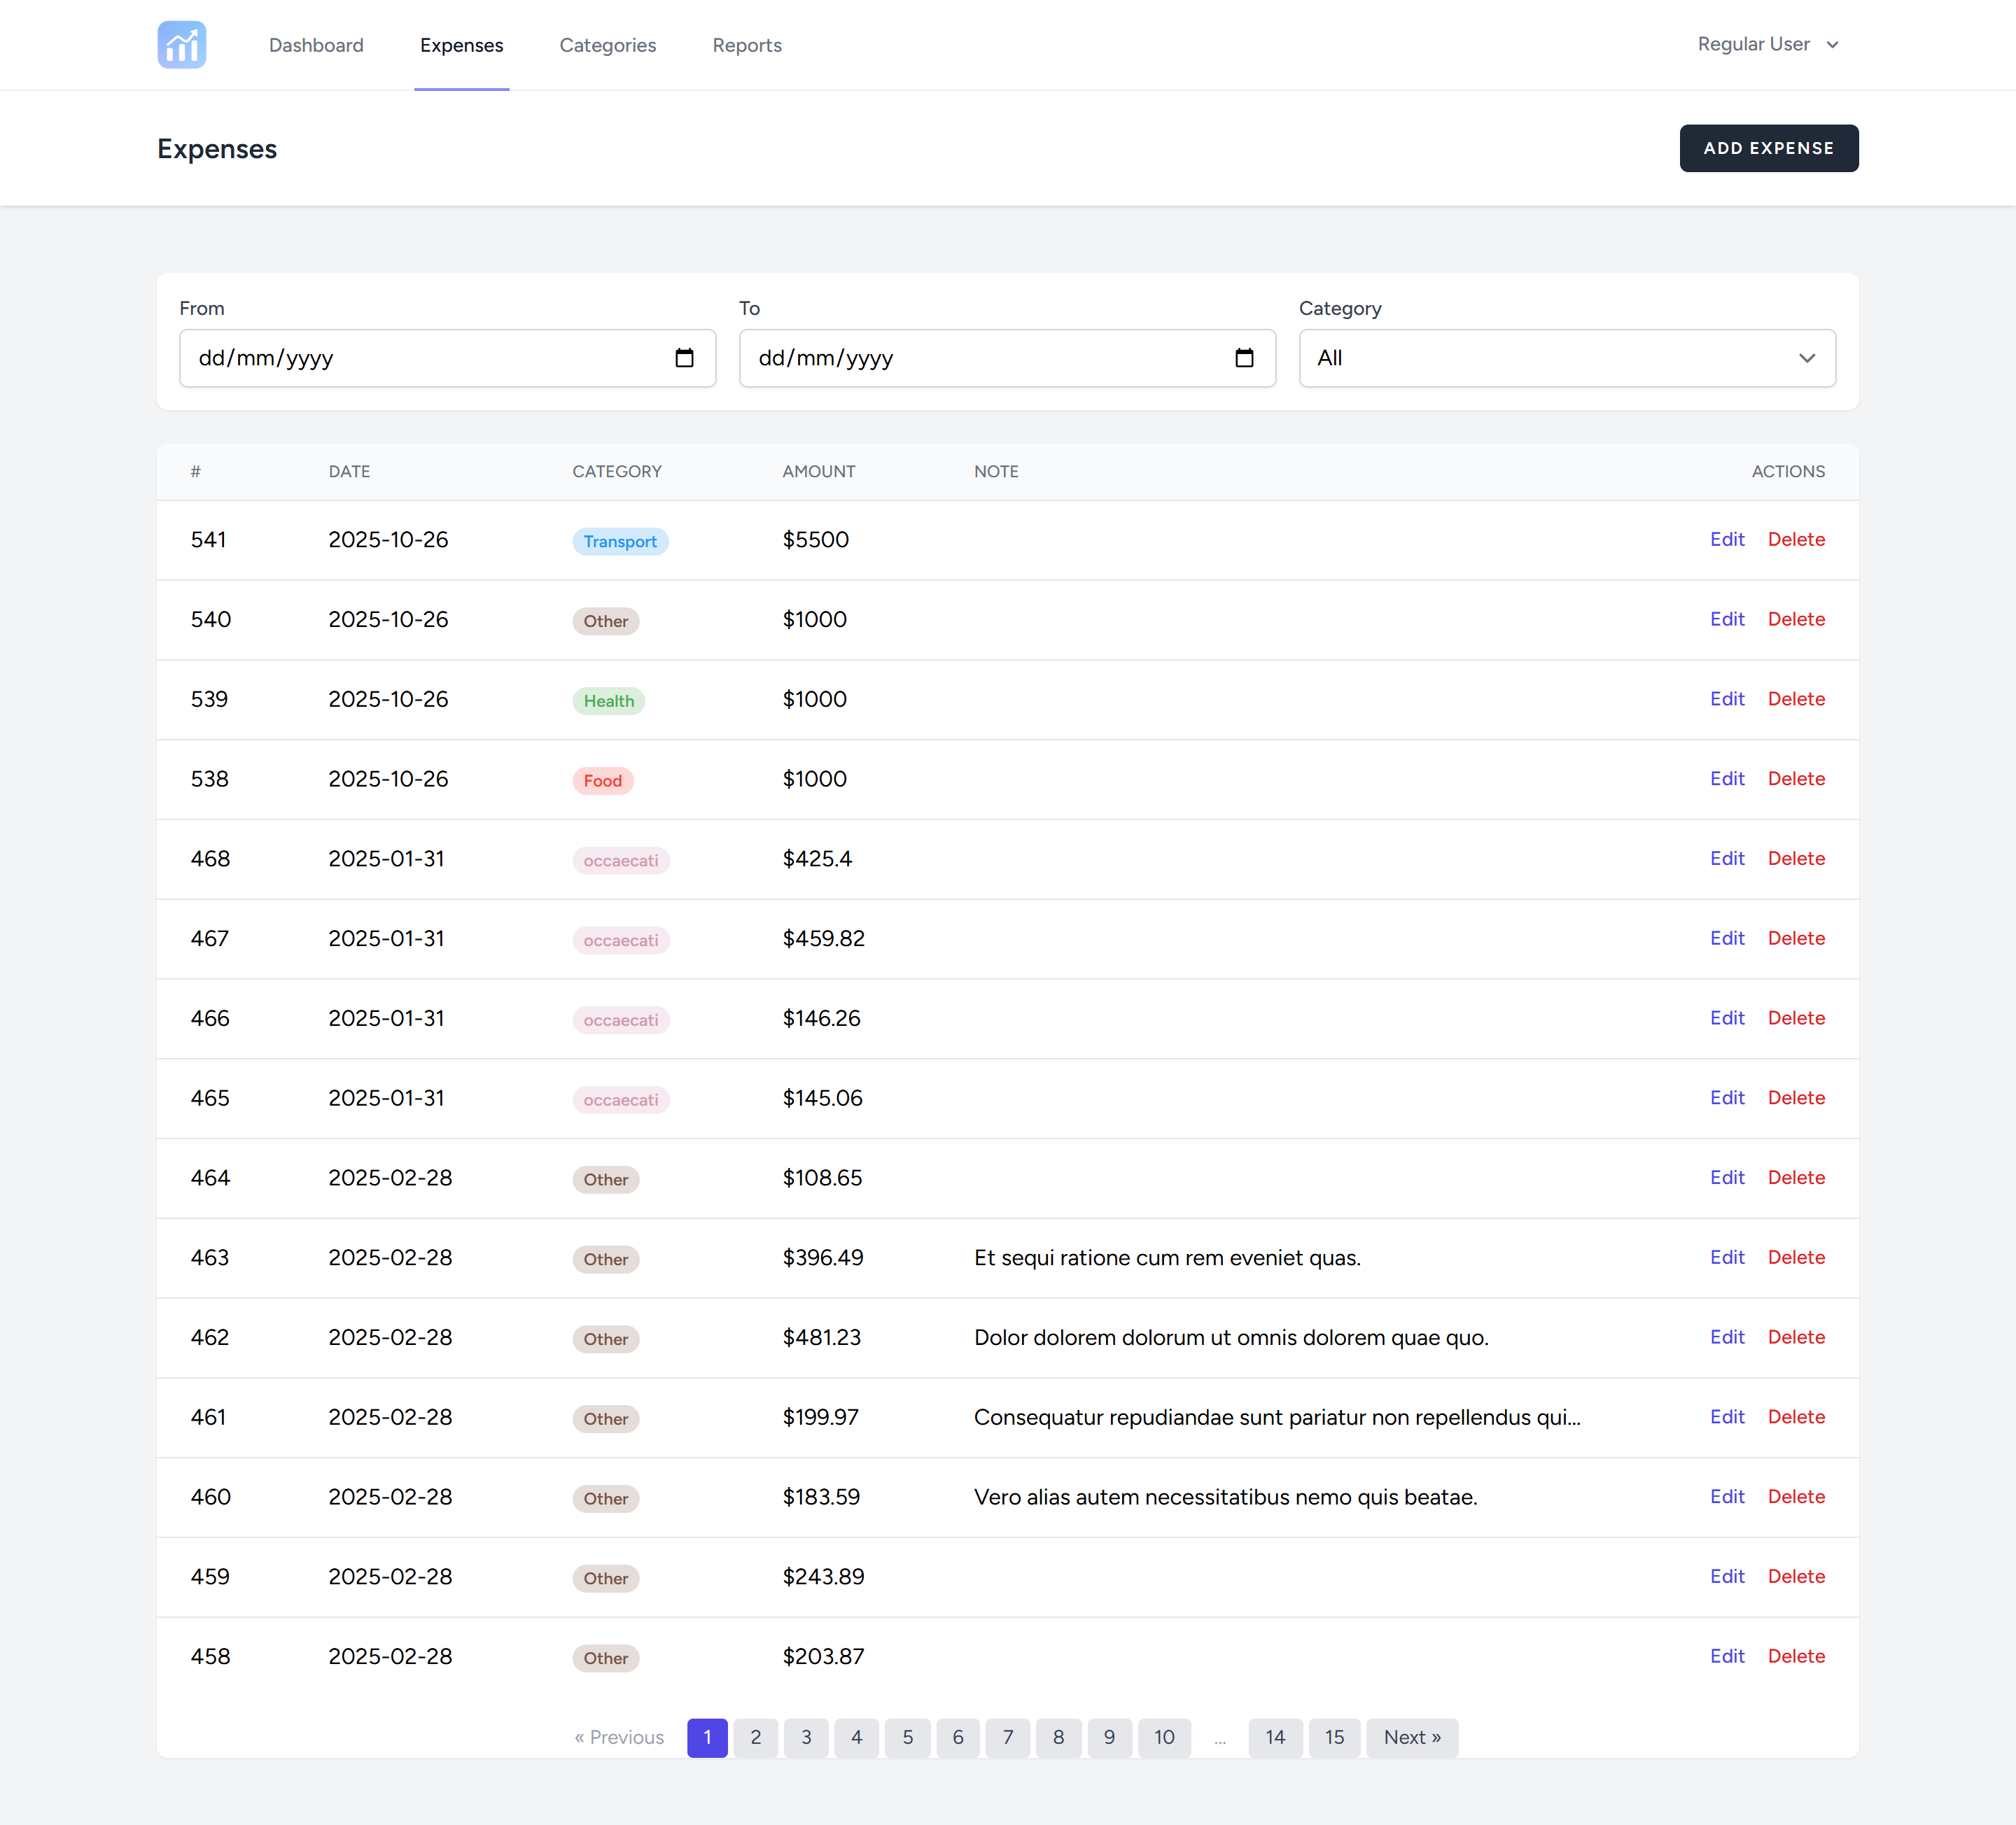The width and height of the screenshot is (2016, 1825).
Task: Jump to page 15 of expenses
Action: tap(1333, 1737)
